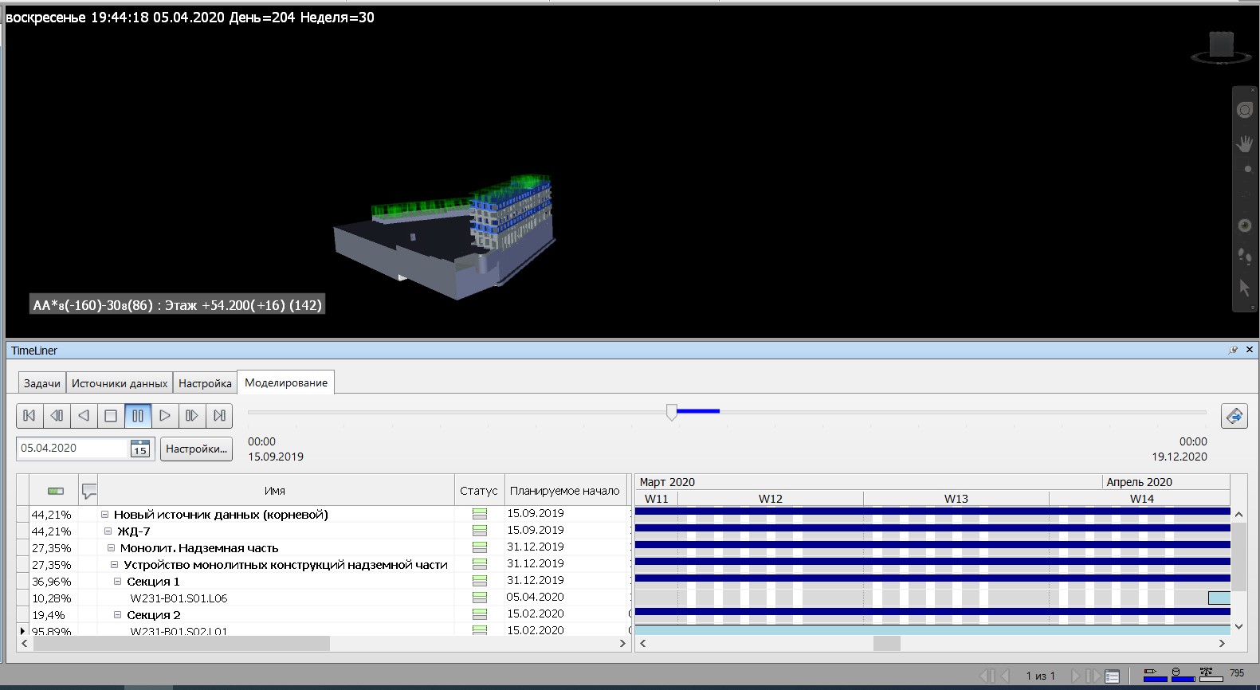Pause the TimeLiner simulation
The image size is (1260, 690).
click(x=138, y=415)
